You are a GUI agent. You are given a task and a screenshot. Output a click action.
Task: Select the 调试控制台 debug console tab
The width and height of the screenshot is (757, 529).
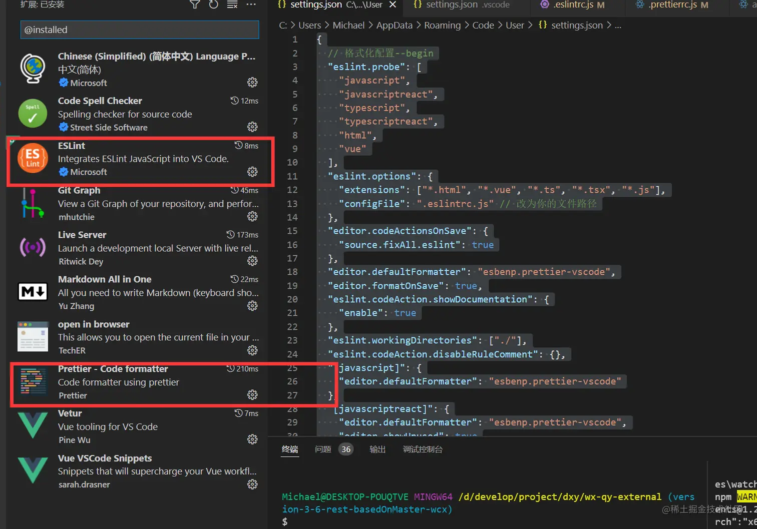[x=423, y=449]
